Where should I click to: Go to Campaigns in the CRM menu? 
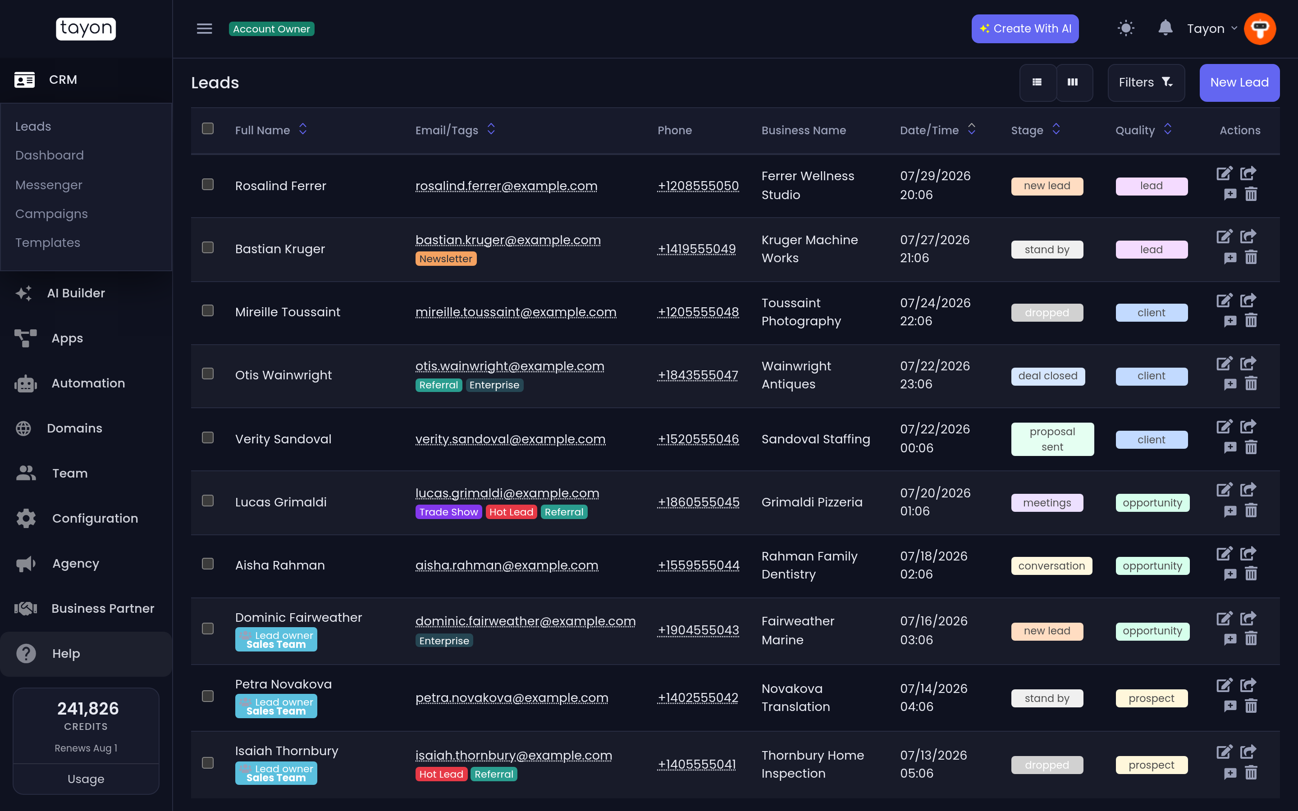pyautogui.click(x=51, y=214)
